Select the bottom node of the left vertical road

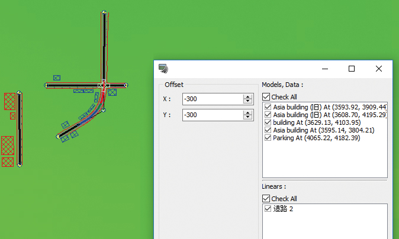pos(20,165)
